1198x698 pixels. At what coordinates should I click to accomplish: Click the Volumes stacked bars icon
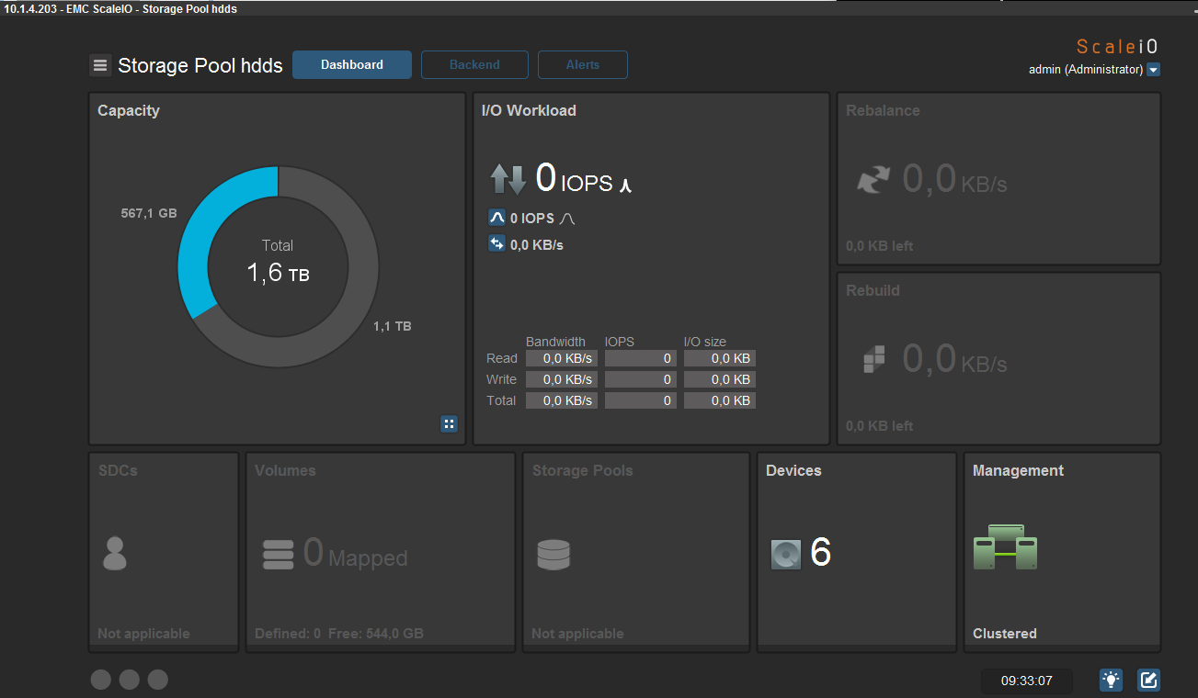coord(278,555)
